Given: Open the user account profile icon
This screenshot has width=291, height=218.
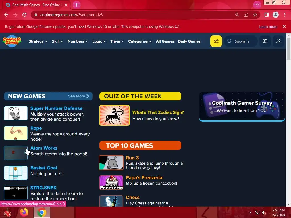Looking at the screenshot, I should (x=278, y=41).
